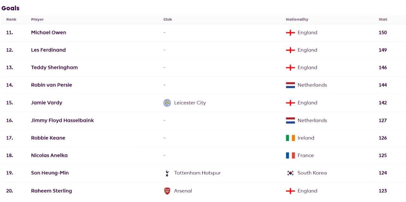Click Netherlands flag in Hasselbaink's row
This screenshot has height=202, width=406.
(x=290, y=120)
